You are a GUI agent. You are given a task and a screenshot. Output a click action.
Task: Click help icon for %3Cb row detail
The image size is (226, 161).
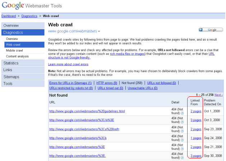pyautogui.click(x=183, y=139)
